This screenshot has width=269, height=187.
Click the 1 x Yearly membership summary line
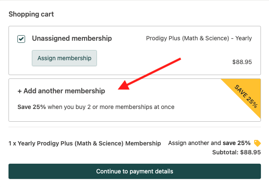[x=85, y=143]
